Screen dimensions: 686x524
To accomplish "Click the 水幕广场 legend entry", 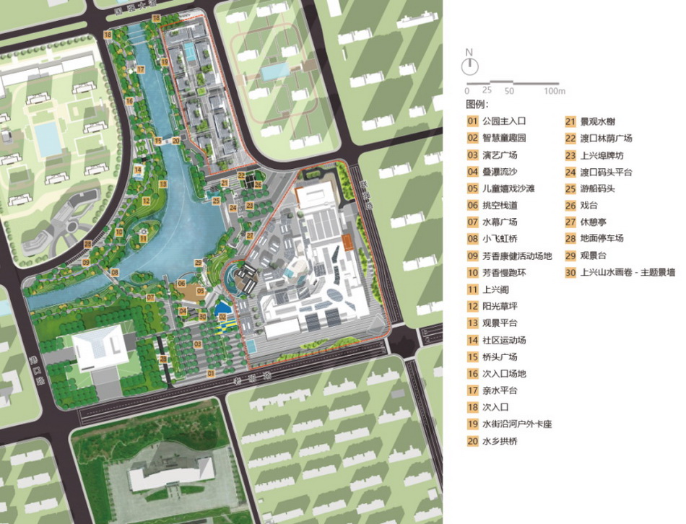I will (500, 222).
